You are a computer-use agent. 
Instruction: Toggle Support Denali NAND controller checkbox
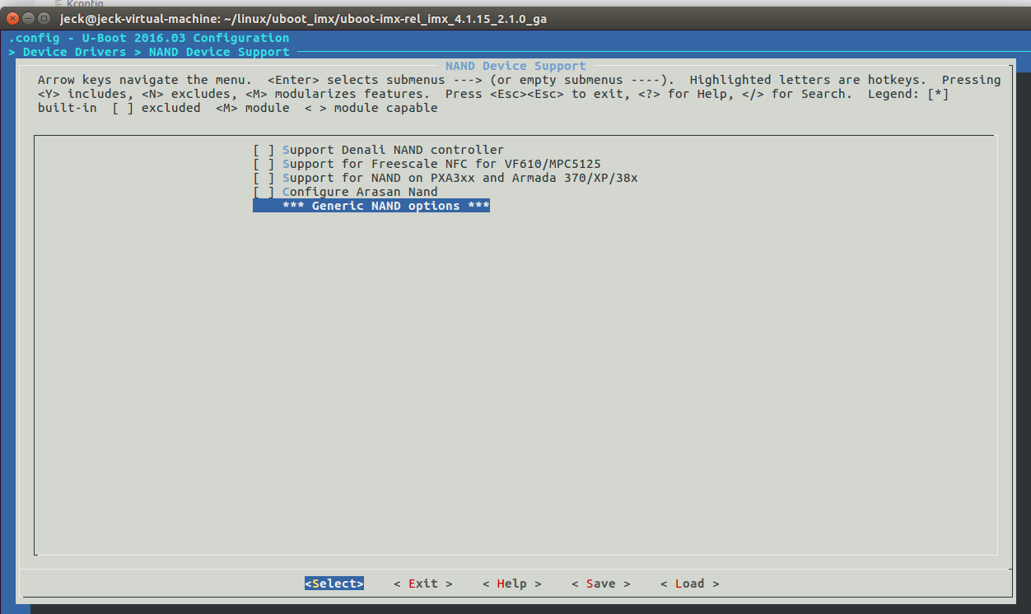tap(264, 150)
